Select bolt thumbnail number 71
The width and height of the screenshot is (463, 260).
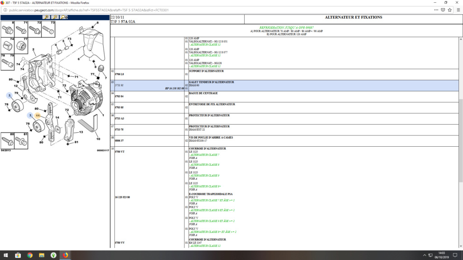[x=21, y=29]
